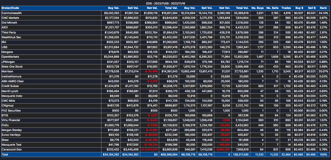Select Canaccord Gen net volume -6,863,457

point(223,149)
